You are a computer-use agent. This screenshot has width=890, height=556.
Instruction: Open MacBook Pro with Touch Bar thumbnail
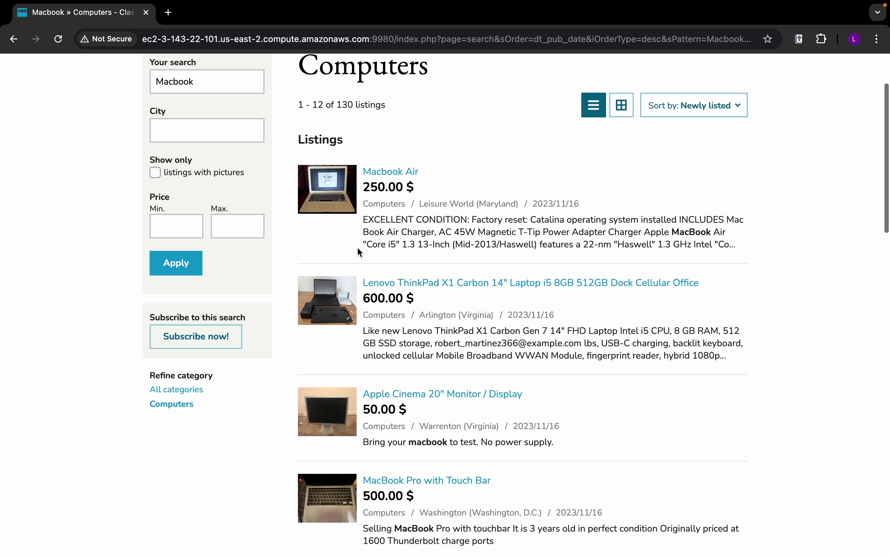pyautogui.click(x=327, y=498)
